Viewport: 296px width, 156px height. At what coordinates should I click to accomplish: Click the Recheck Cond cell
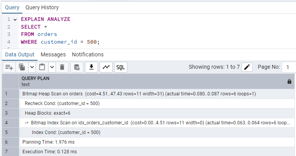(157, 103)
